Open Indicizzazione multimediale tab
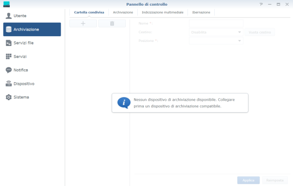Screen dimensions: 293x186 pos(163,12)
